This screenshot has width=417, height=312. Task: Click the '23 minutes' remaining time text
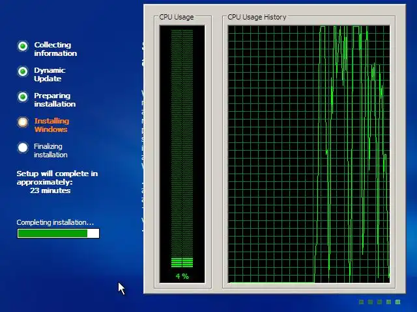(50, 190)
